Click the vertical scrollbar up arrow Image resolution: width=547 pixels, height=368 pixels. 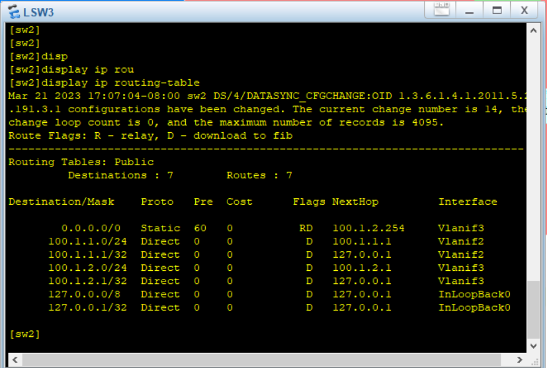(x=533, y=30)
